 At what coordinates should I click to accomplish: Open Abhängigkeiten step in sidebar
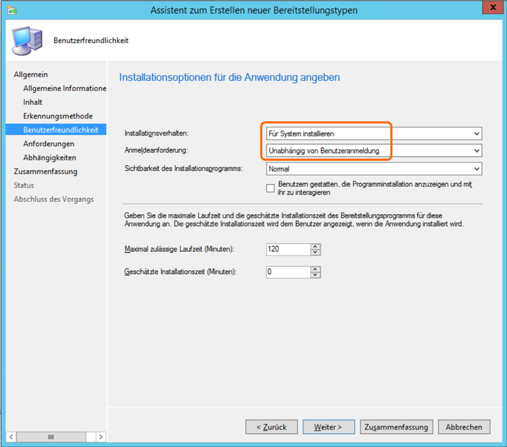coord(49,158)
